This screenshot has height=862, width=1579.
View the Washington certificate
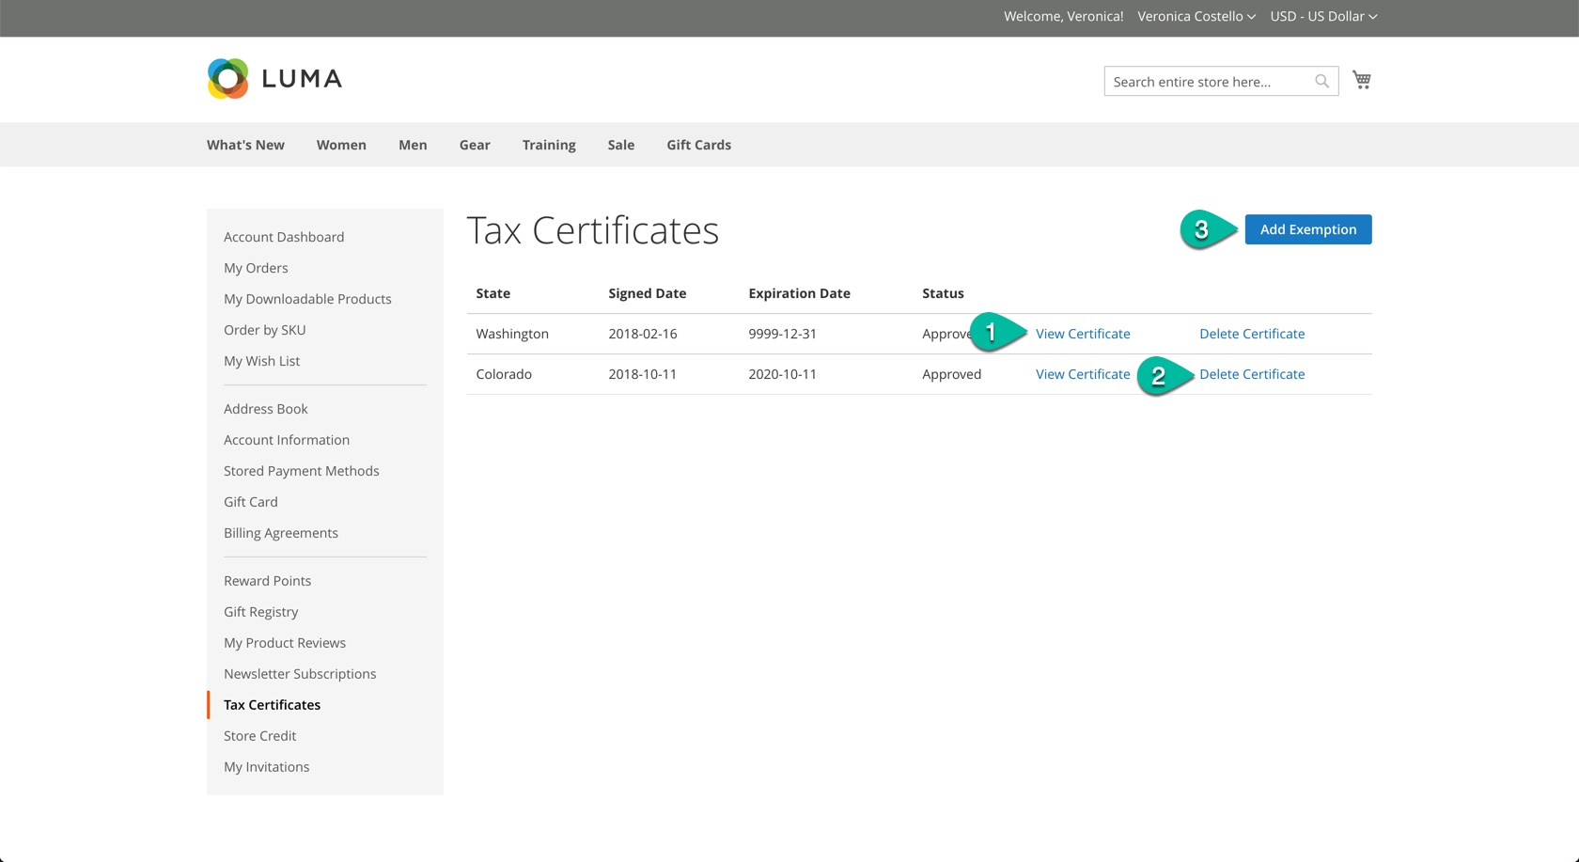tap(1083, 334)
